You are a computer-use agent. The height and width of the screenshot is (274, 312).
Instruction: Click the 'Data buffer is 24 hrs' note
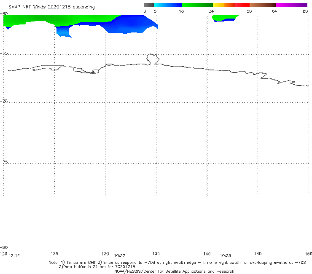click(x=97, y=267)
